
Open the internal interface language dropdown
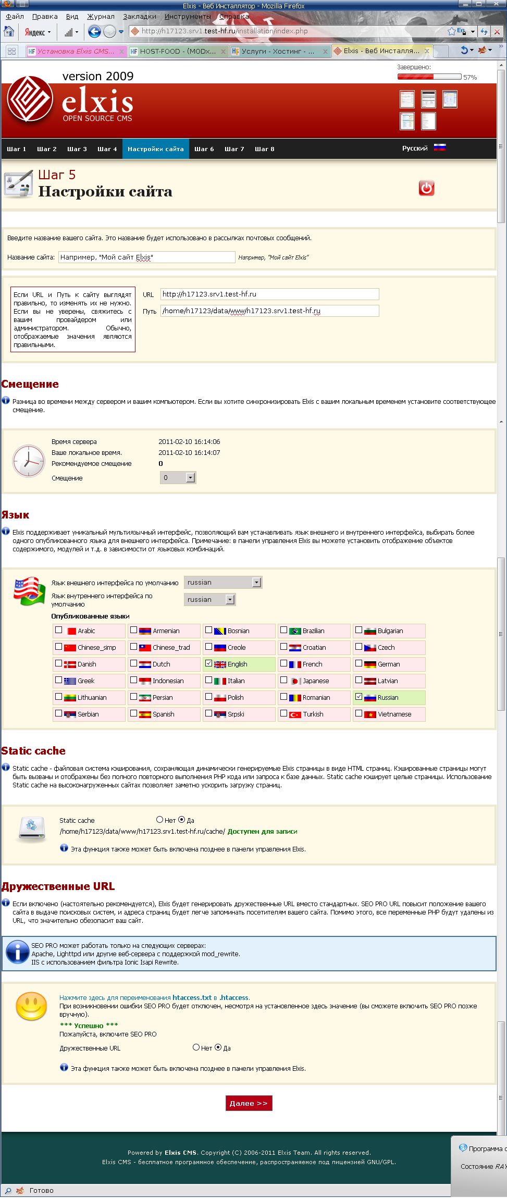[x=210, y=600]
